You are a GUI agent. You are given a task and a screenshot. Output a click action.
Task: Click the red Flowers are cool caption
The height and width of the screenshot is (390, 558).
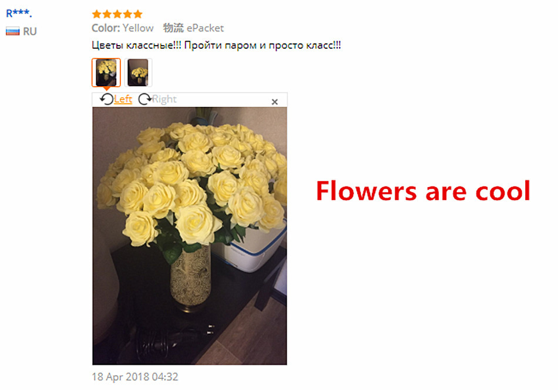(423, 191)
